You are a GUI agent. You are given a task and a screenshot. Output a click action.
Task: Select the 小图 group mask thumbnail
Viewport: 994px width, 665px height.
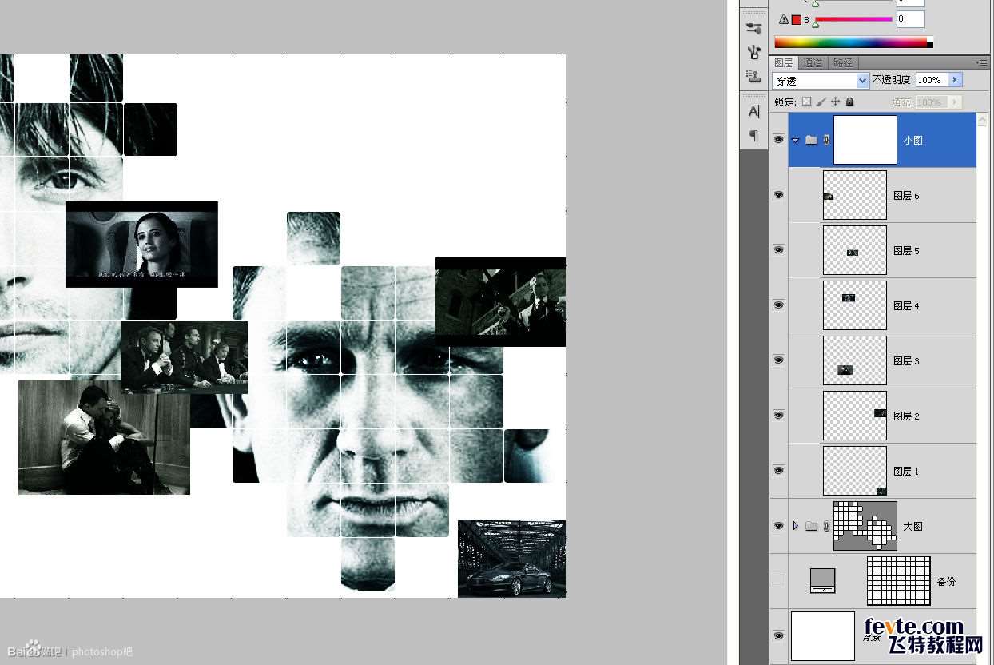click(865, 140)
